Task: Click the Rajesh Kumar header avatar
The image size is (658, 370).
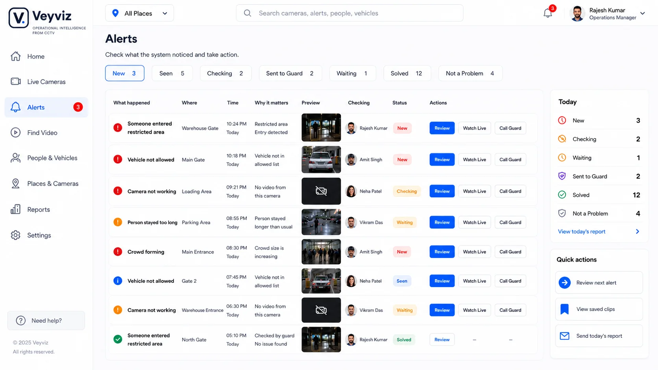Action: 577,13
